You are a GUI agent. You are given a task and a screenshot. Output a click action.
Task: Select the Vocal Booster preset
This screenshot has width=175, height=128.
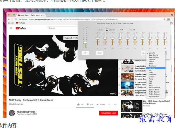coord(156,96)
